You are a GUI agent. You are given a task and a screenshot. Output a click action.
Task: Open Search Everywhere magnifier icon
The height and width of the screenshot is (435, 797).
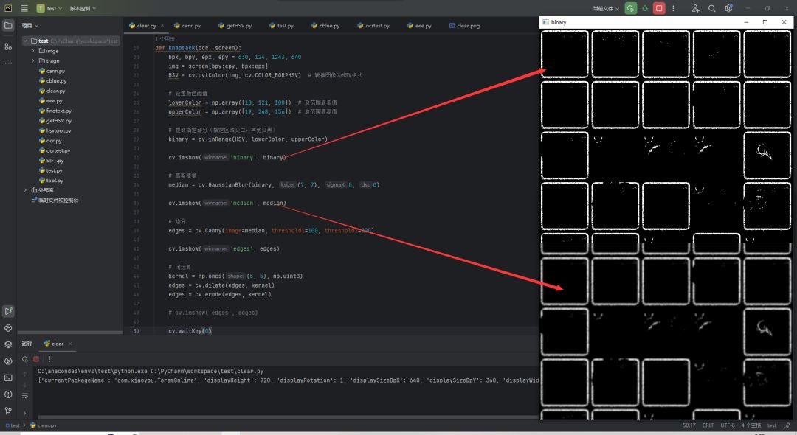712,8
